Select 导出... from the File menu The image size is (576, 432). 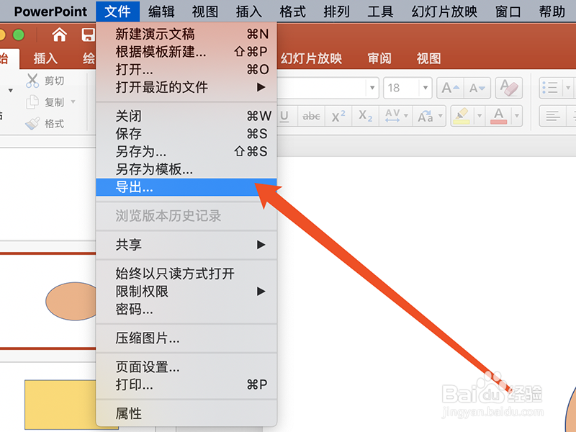pyautogui.click(x=186, y=187)
